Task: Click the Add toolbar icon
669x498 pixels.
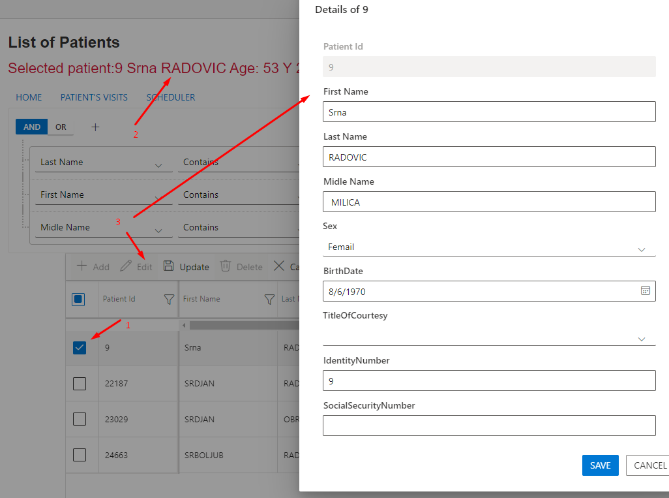Action: pos(82,266)
